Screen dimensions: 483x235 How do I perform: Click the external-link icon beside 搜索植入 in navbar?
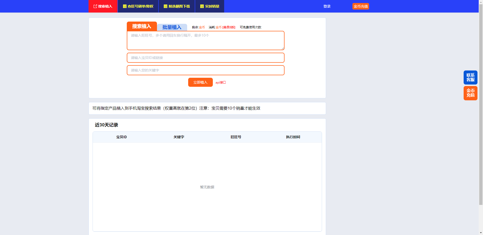click(x=95, y=6)
